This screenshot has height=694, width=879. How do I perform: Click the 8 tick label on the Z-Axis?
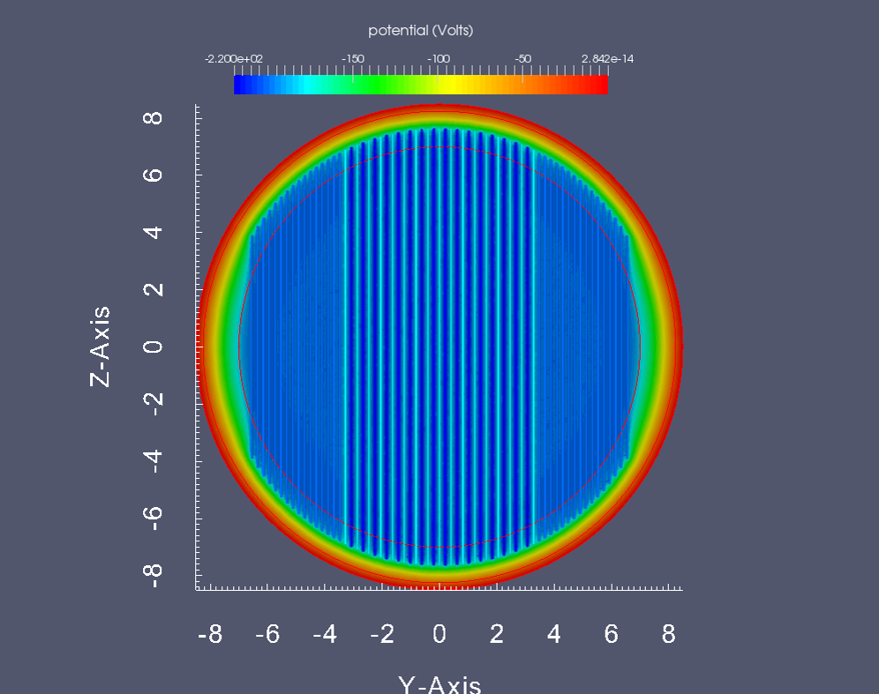tap(155, 118)
